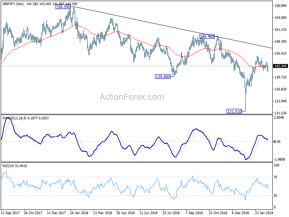Click the 131.135 price axis value
This screenshot has height=217, width=289.
tap(281, 113)
